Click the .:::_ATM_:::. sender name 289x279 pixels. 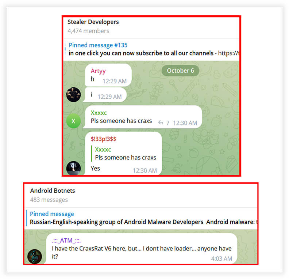click(x=66, y=241)
